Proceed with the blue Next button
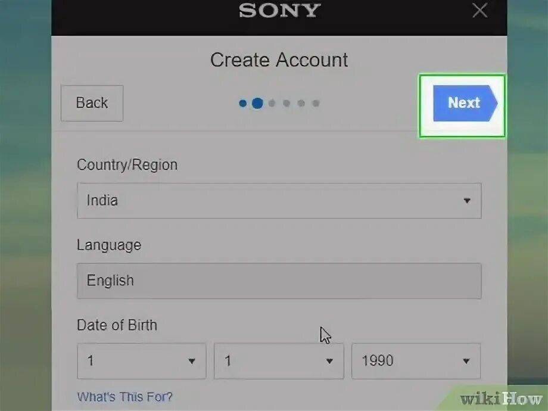The image size is (548, 411). [x=465, y=103]
